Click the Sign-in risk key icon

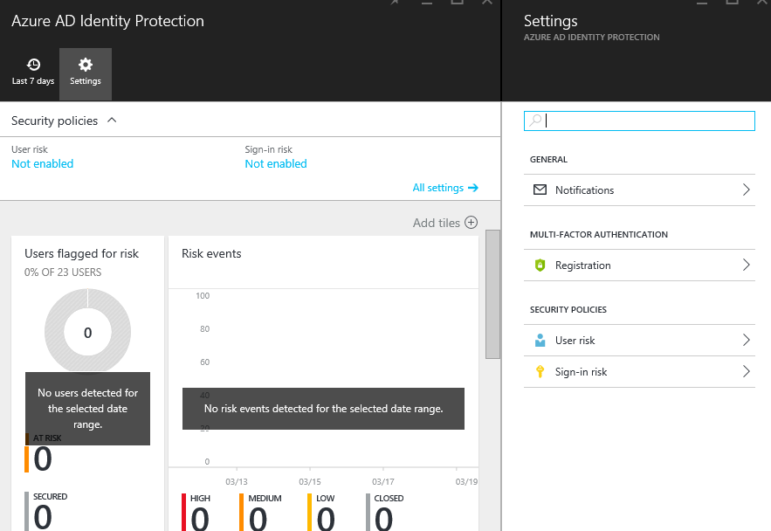[540, 372]
